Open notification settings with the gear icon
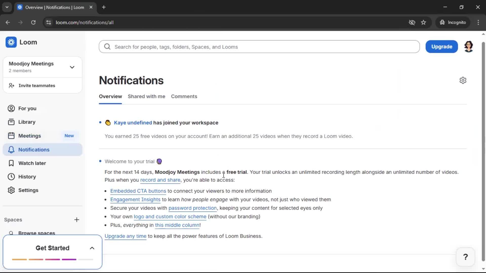Screen dimensions: 486x273 463,80
